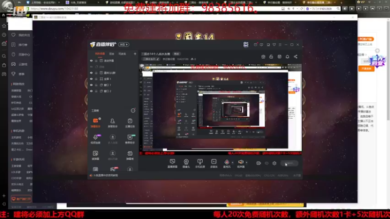Add 手机投屏 phone cast source

click(x=200, y=164)
